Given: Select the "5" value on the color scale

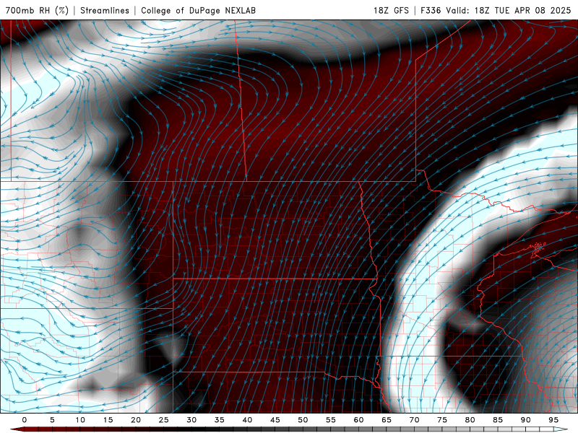Looking at the screenshot, I should [x=52, y=420].
